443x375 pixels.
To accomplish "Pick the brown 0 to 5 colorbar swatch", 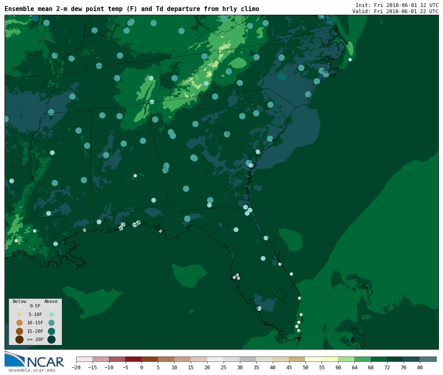I will point(150,359).
